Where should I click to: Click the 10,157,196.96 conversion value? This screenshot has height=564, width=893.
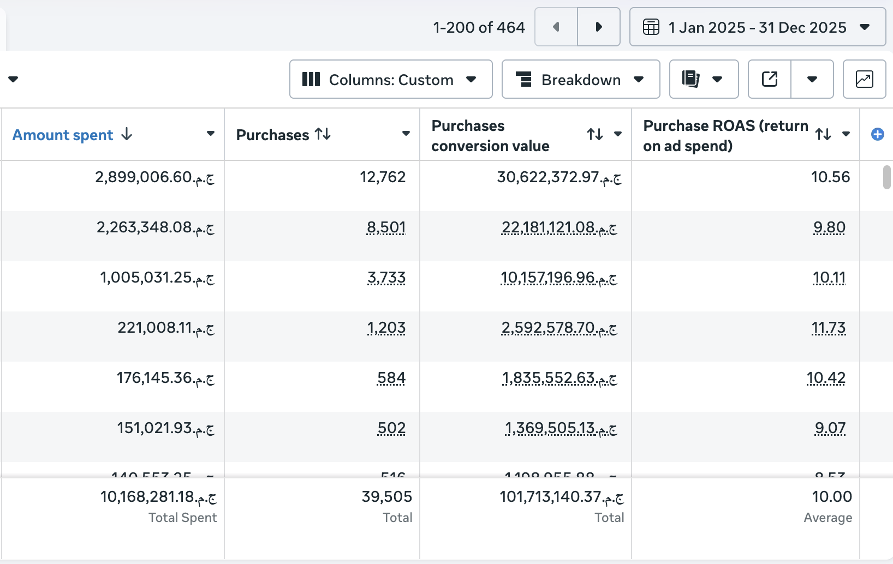(559, 278)
